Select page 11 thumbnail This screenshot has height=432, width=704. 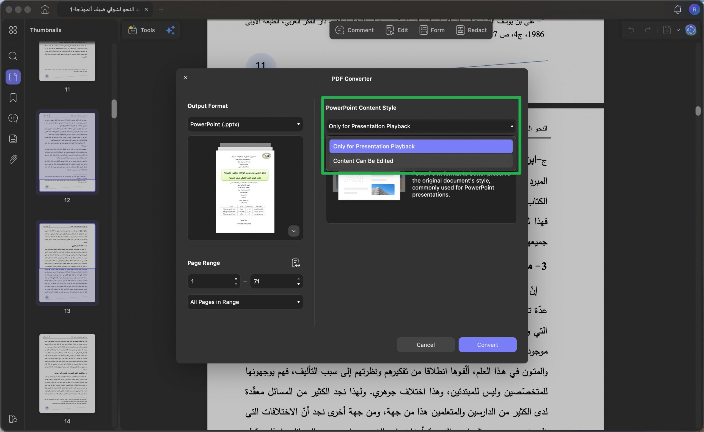pos(67,61)
